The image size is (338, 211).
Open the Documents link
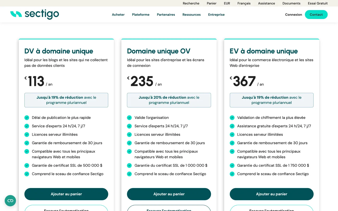tap(291, 3)
